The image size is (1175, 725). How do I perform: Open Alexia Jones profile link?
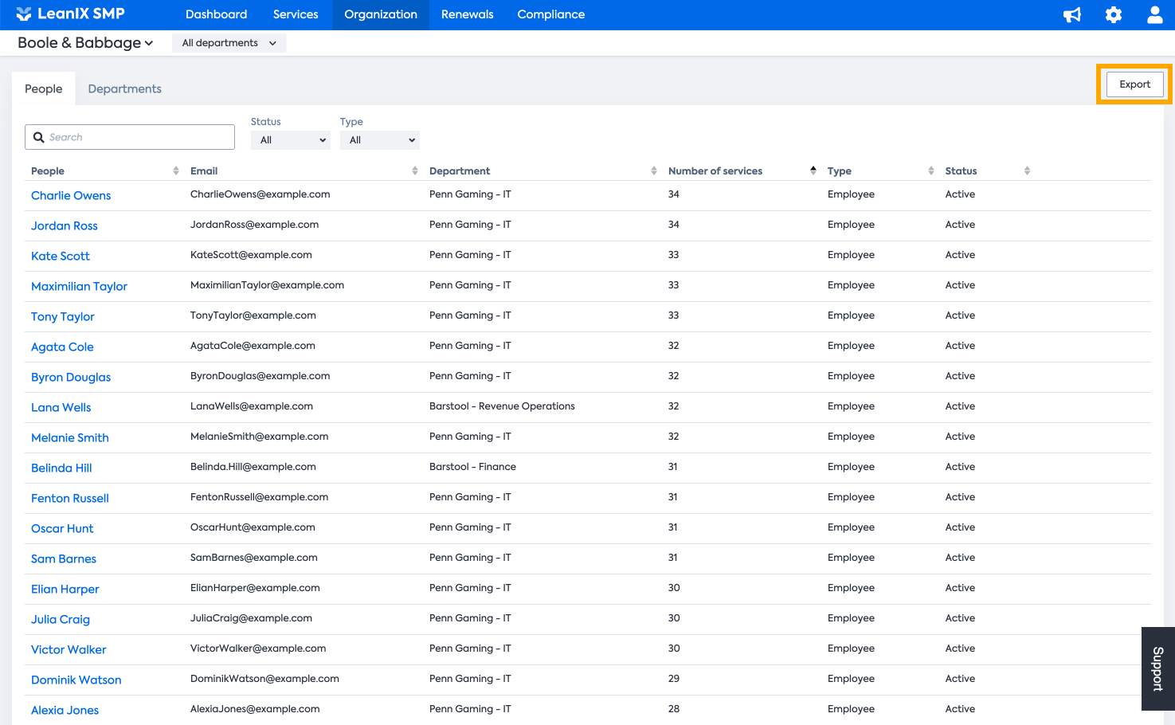pos(65,710)
